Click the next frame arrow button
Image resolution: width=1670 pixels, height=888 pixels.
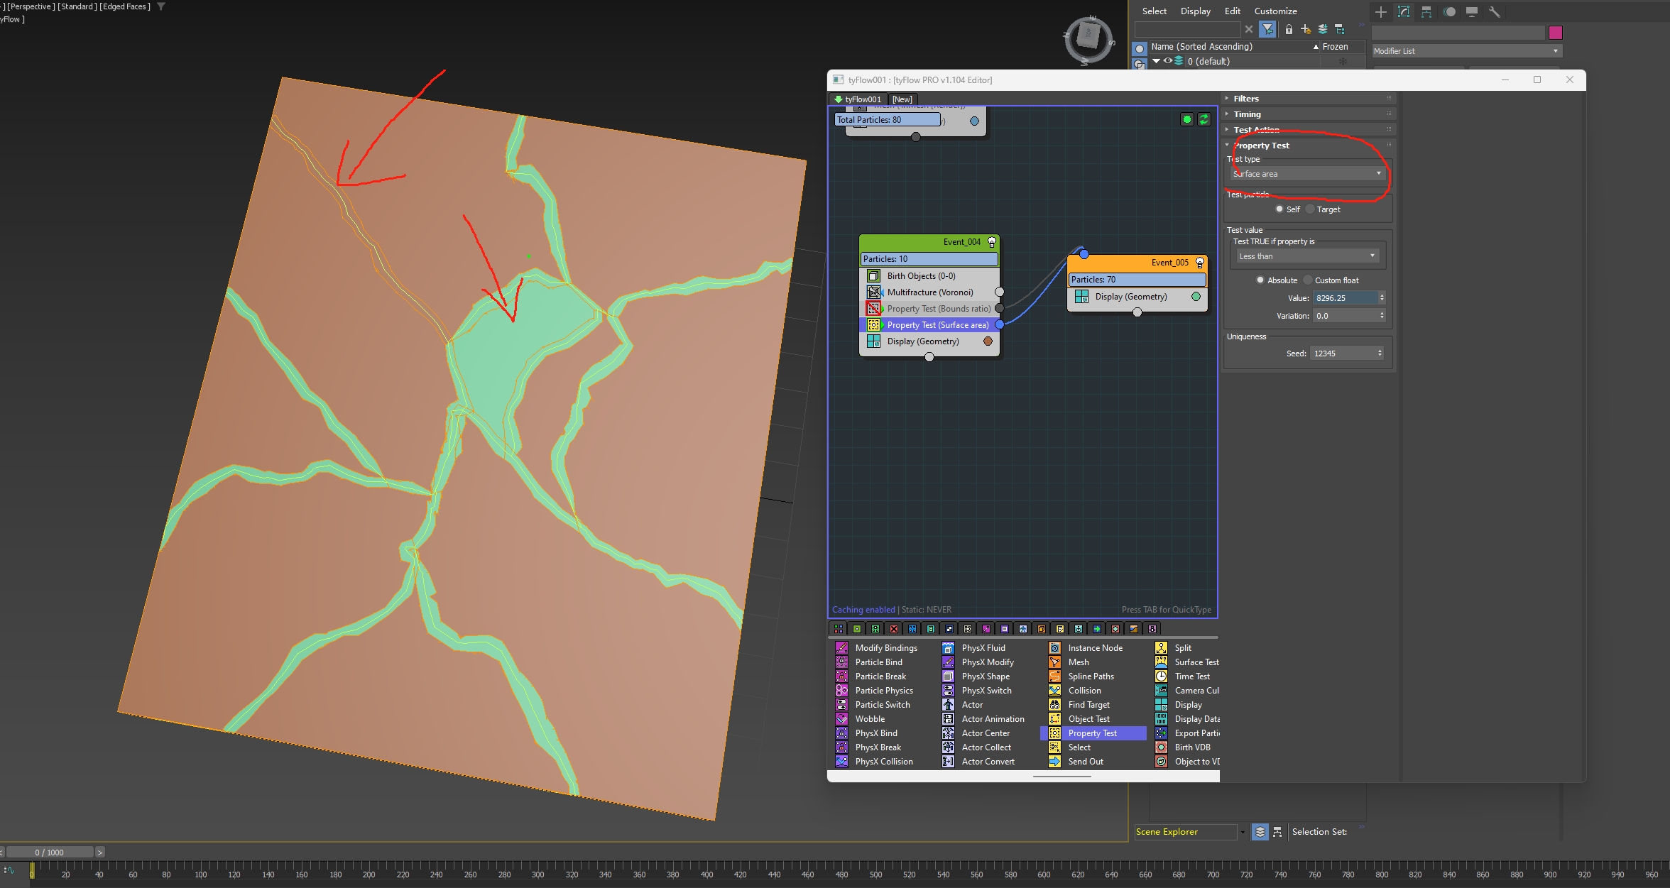click(100, 853)
